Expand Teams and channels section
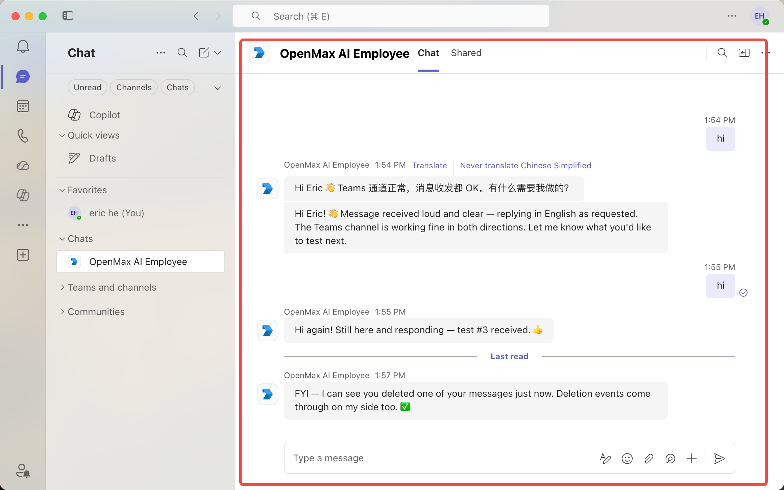 point(62,287)
